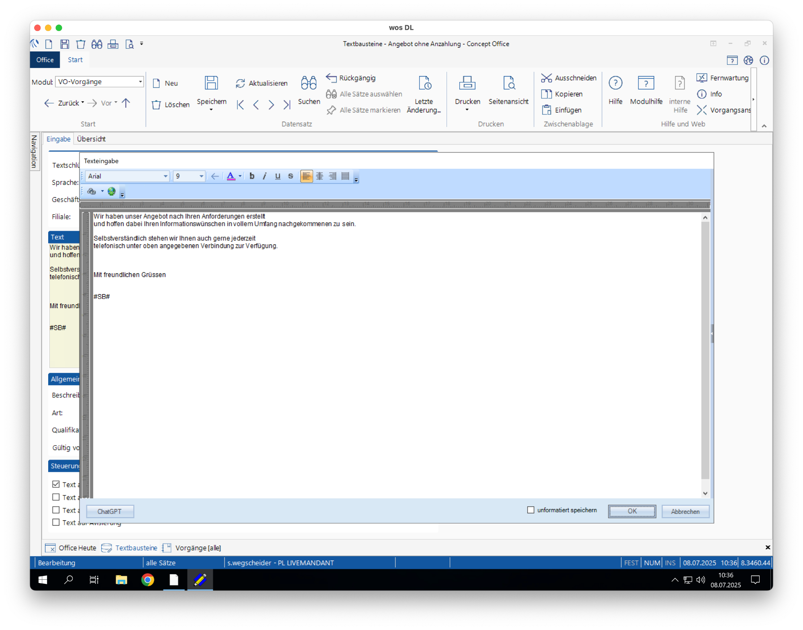Click the font color A icon
This screenshot has width=803, height=630.
230,176
